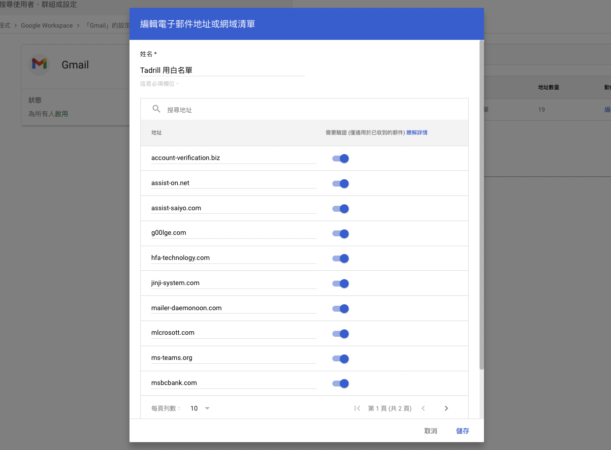The width and height of the screenshot is (611, 450).
Task: Click Google Workspace breadcrumb link
Action: [x=47, y=26]
